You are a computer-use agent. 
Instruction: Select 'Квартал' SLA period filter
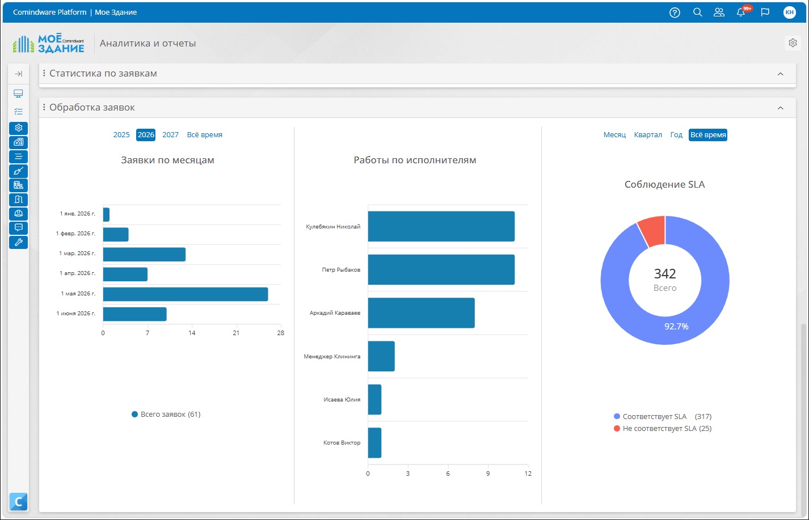(648, 135)
